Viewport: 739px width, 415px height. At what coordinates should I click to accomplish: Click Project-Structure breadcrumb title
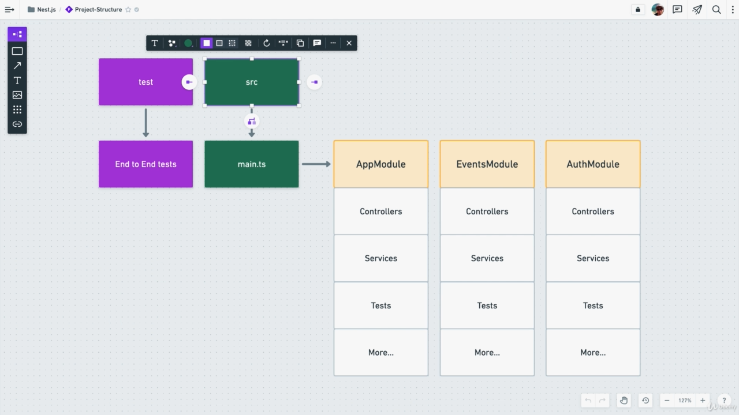click(x=98, y=10)
